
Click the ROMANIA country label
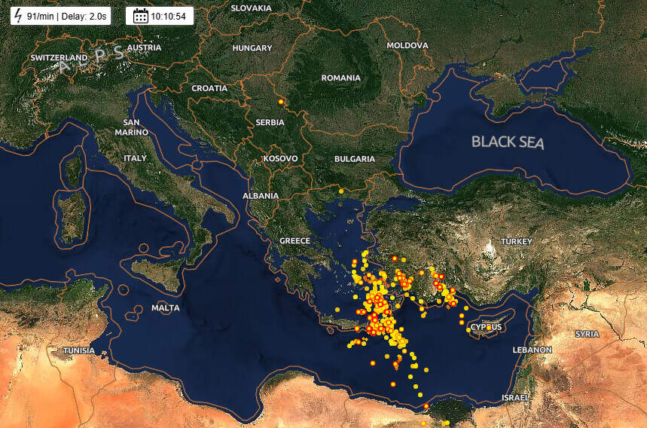pos(340,78)
